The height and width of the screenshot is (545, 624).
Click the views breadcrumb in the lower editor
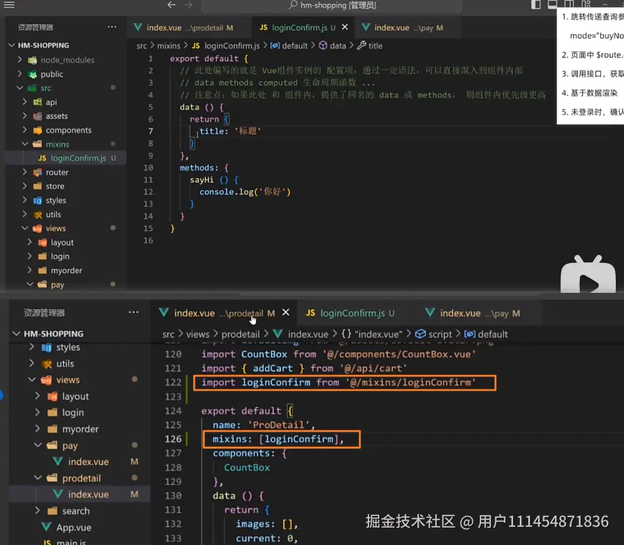(197, 334)
